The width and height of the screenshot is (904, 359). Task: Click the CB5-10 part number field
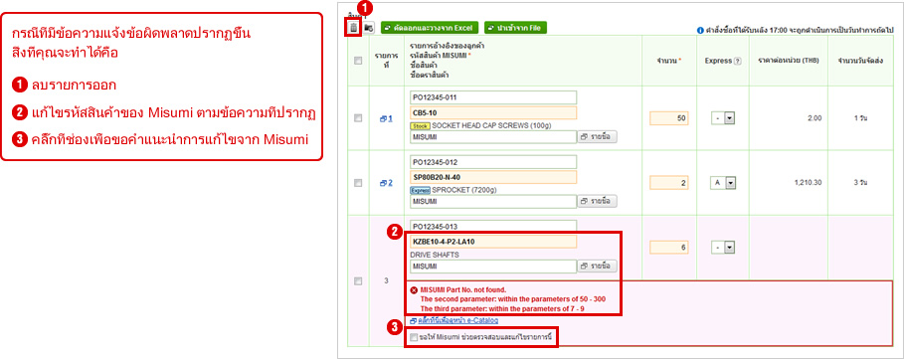(x=493, y=112)
